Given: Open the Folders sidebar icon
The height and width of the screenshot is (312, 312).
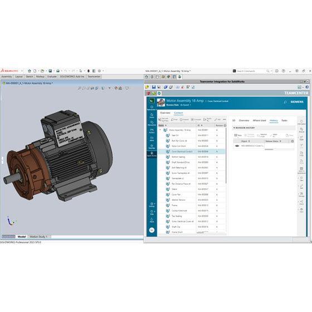Looking at the screenshot, I should (152, 131).
